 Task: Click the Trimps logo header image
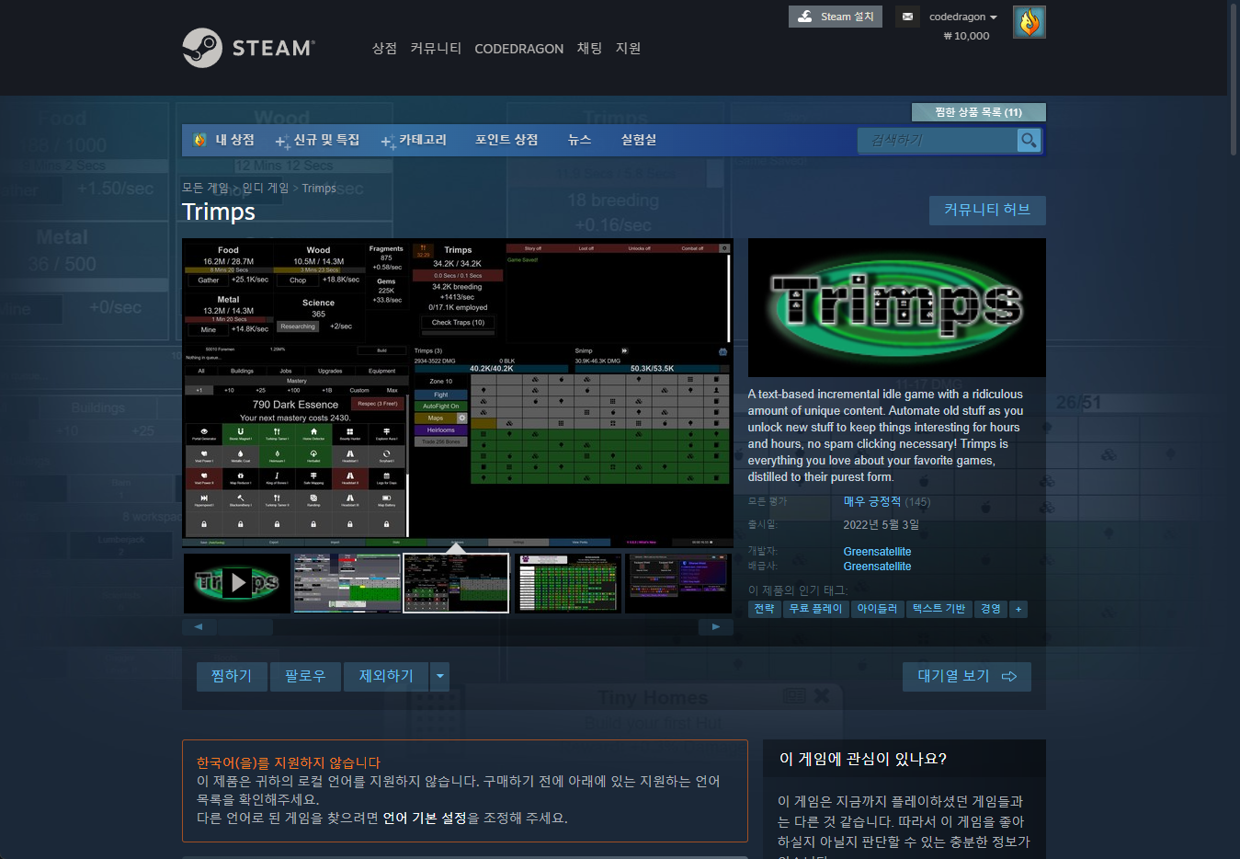[x=896, y=307]
